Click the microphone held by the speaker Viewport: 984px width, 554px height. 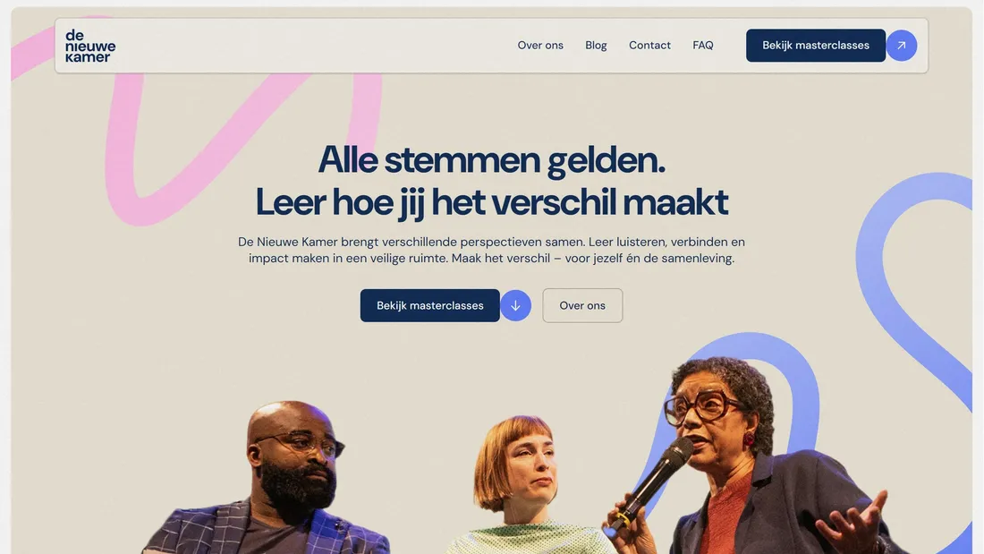(x=653, y=482)
